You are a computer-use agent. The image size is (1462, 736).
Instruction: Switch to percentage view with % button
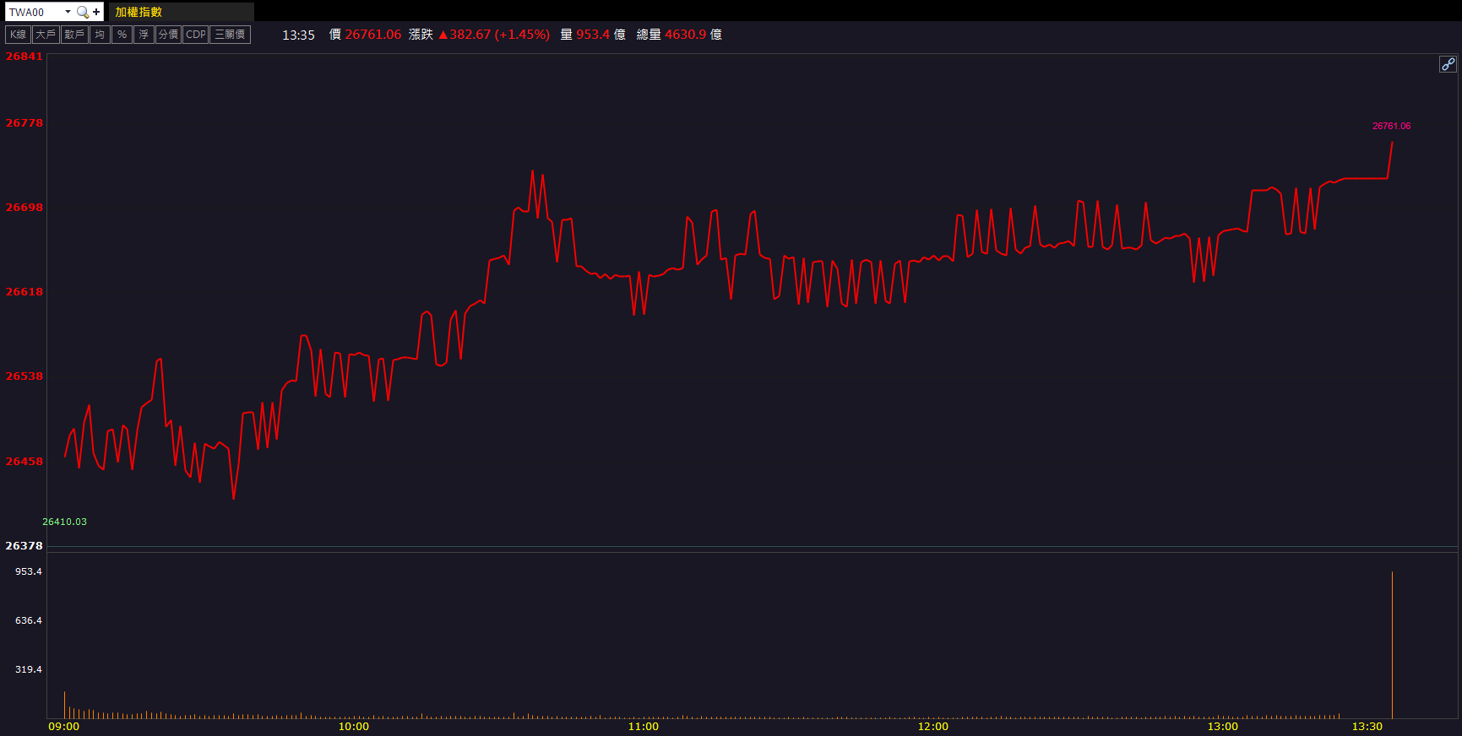click(x=122, y=35)
